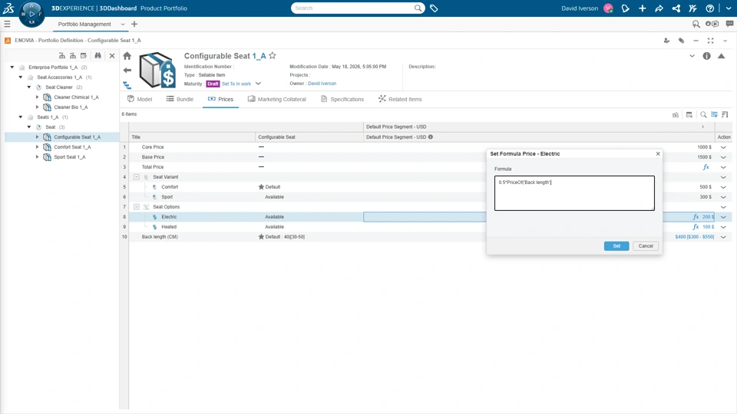Open action dropdown for Back length row
Image resolution: width=737 pixels, height=414 pixels.
coord(723,237)
